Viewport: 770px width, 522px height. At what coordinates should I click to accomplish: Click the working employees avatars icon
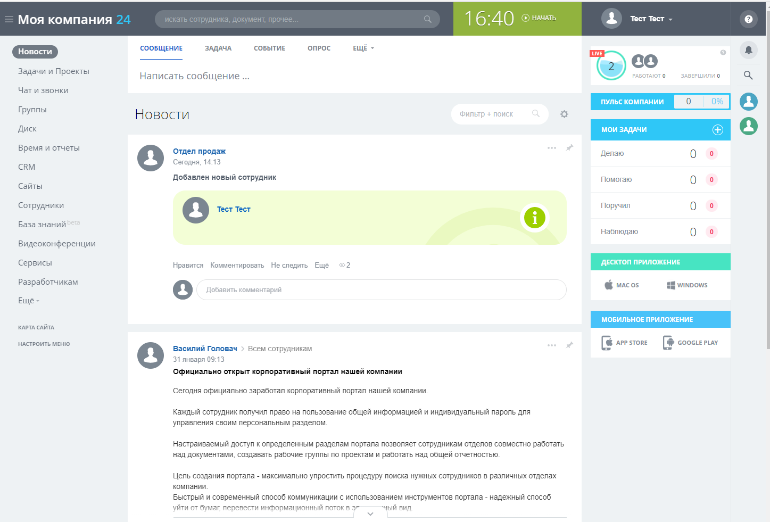click(x=644, y=61)
